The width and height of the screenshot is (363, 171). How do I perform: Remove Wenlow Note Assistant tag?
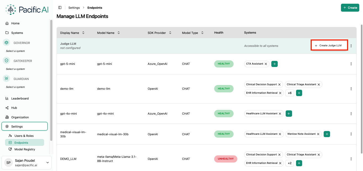(318, 134)
